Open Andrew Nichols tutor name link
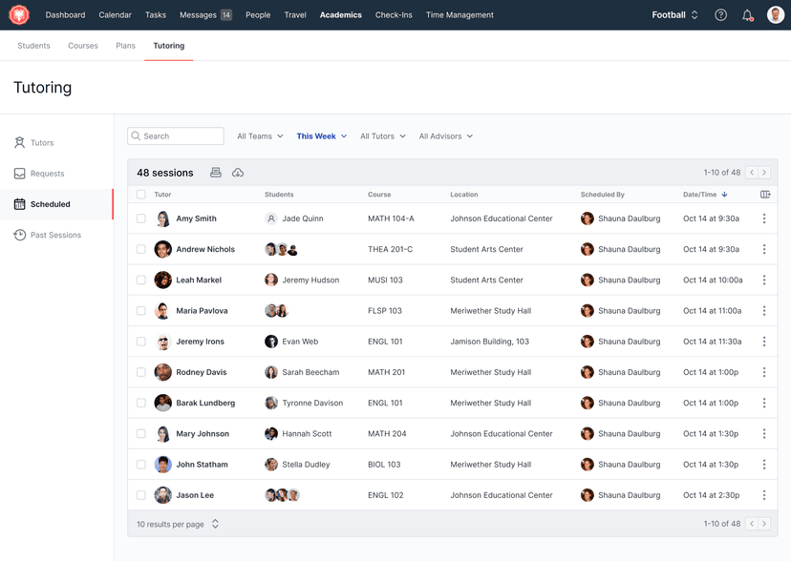The image size is (791, 561). point(205,250)
